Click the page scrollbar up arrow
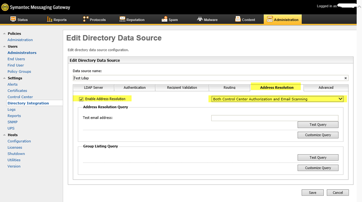This screenshot has width=362, height=202. pos(359,7)
